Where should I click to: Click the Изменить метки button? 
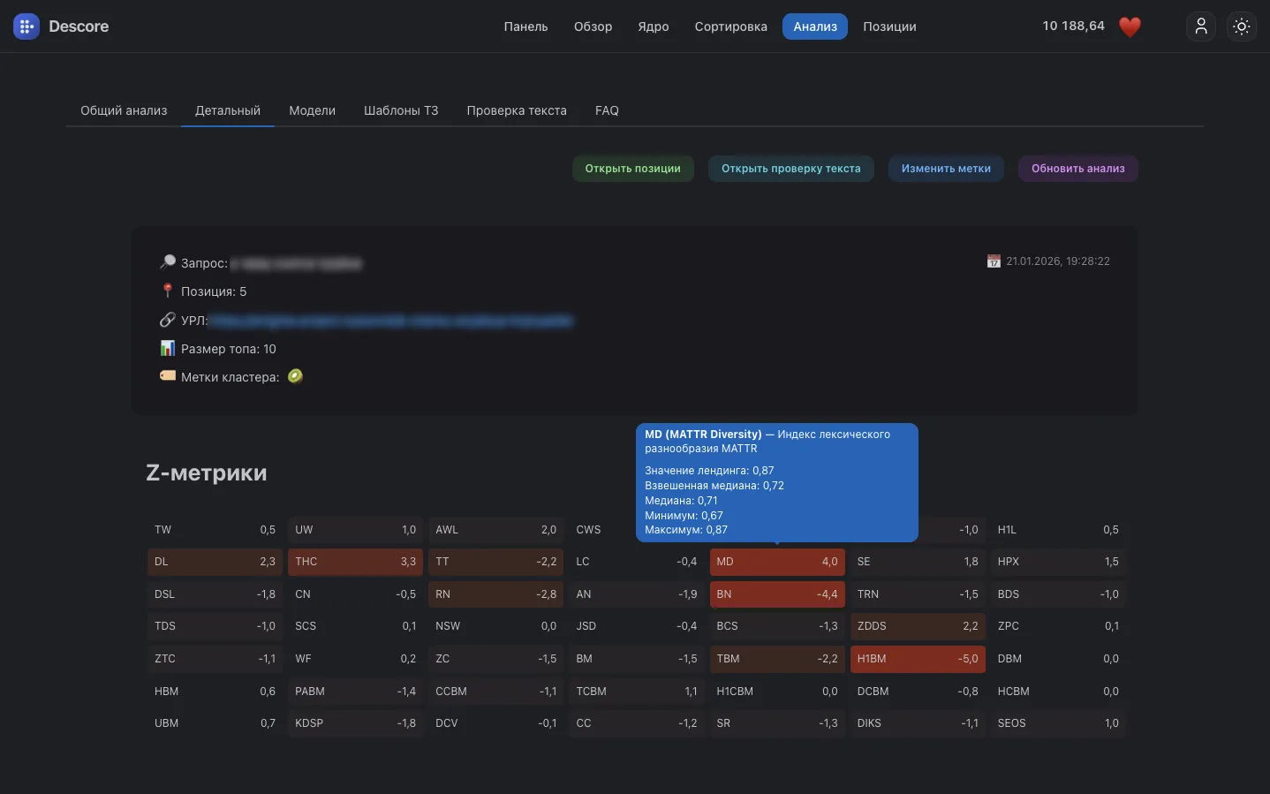(946, 169)
